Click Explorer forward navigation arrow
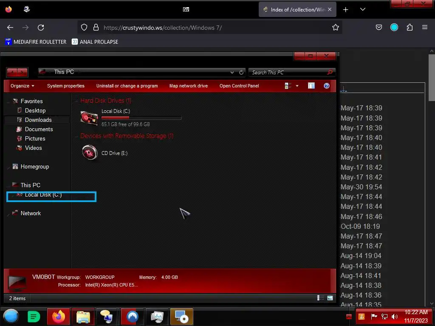Screen dimensions: 435x326 click(23, 72)
